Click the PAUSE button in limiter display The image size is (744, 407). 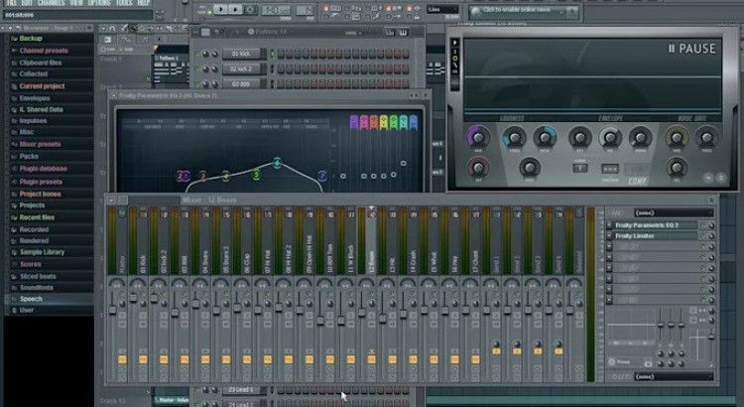tap(691, 48)
